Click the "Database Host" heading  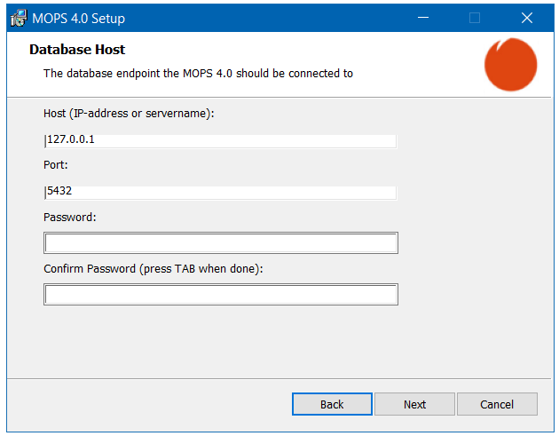77,50
